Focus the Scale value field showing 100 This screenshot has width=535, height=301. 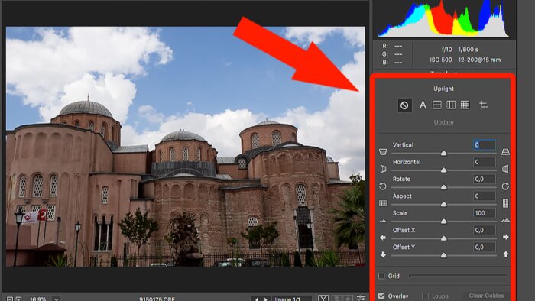coord(485,213)
